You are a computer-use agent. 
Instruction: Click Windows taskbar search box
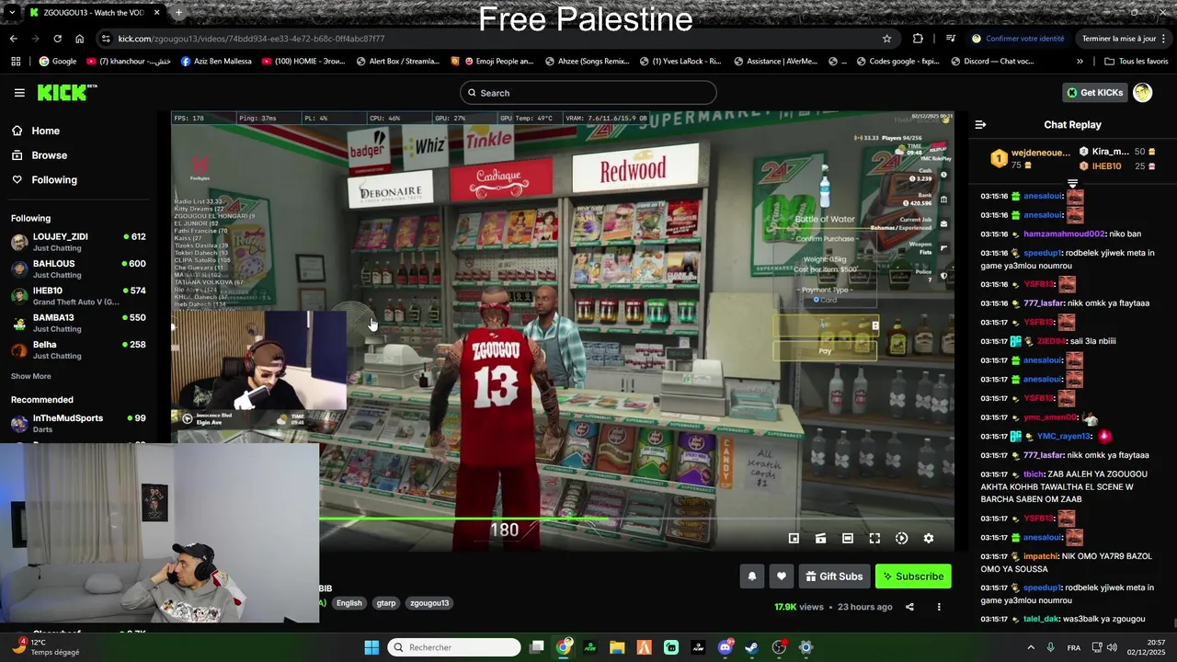454,647
